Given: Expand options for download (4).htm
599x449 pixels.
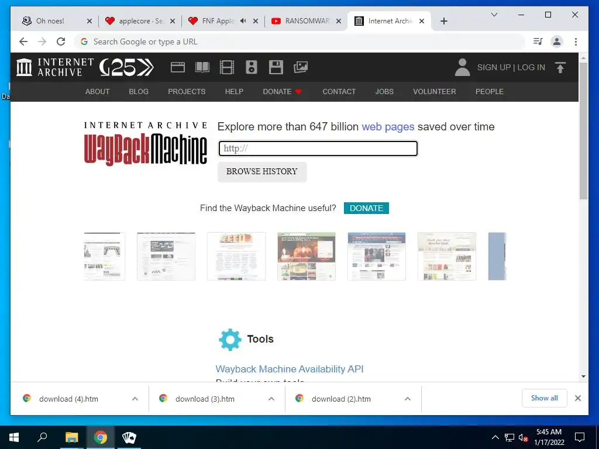Looking at the screenshot, I should (x=135, y=399).
